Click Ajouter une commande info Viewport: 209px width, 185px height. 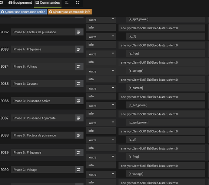(70, 12)
